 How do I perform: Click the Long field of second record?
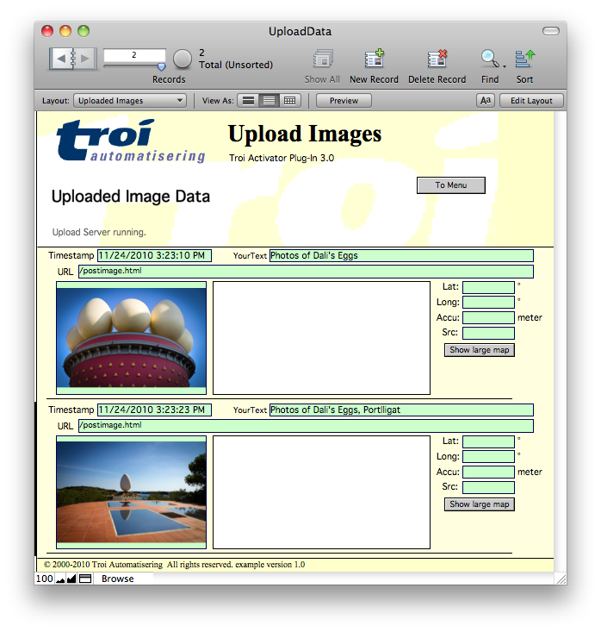[x=489, y=457]
